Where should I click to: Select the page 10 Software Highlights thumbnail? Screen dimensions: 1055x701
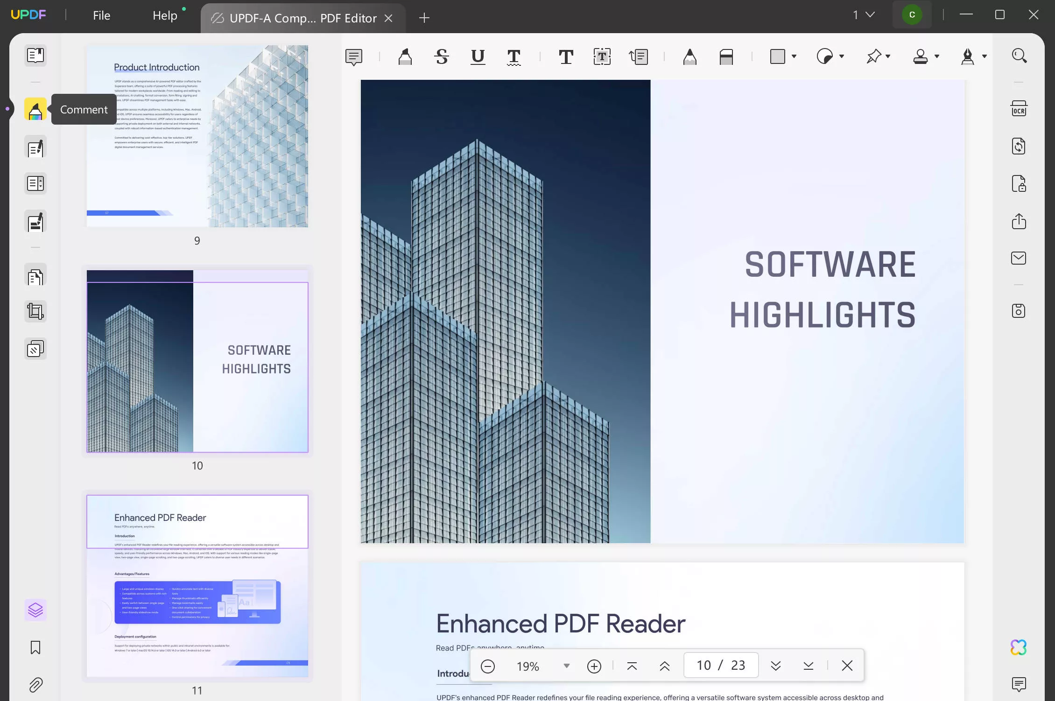tap(197, 361)
